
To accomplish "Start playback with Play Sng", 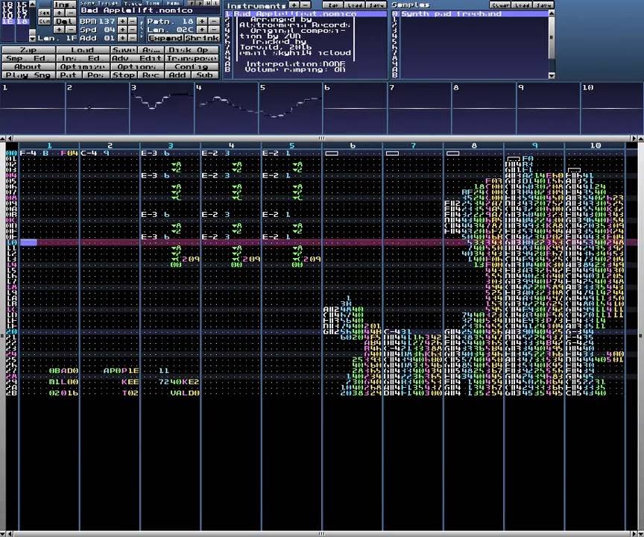I will click(x=28, y=75).
